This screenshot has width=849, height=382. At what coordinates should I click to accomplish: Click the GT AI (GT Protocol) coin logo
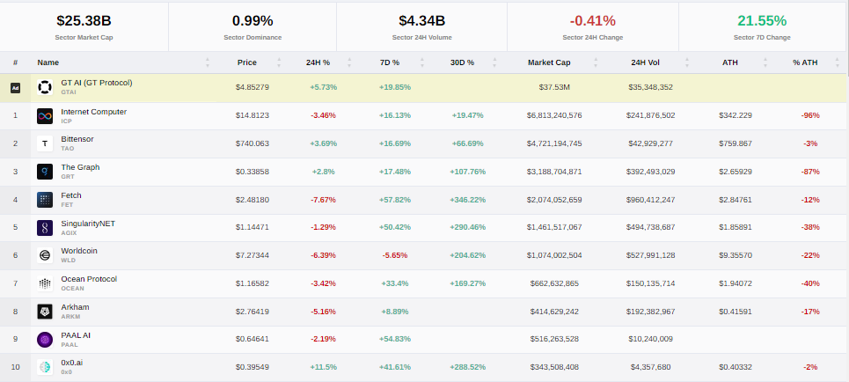(45, 87)
